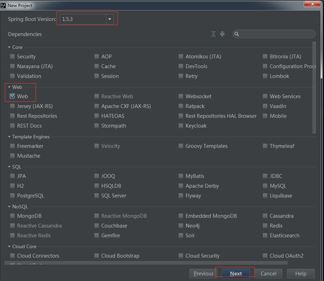Collapse the Web dependencies section
This screenshot has height=281, width=324.
pos(9,87)
